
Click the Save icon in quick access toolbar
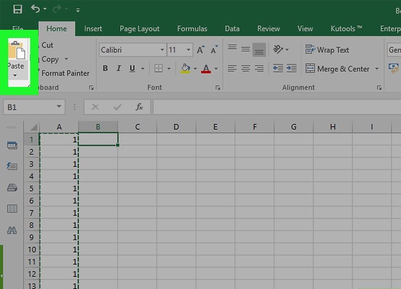click(x=18, y=9)
